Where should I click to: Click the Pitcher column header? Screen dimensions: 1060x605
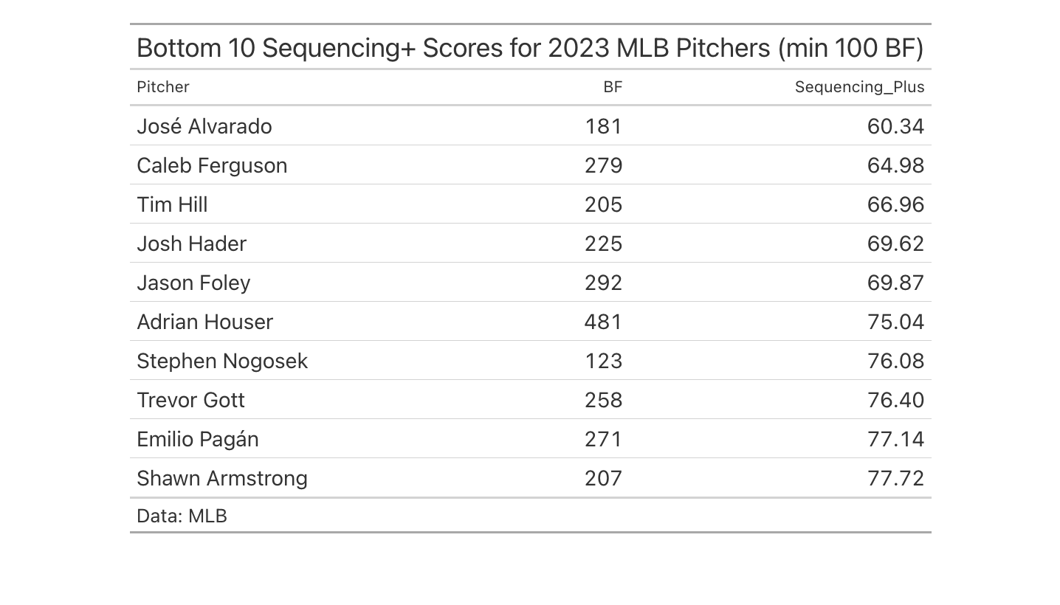coord(163,87)
